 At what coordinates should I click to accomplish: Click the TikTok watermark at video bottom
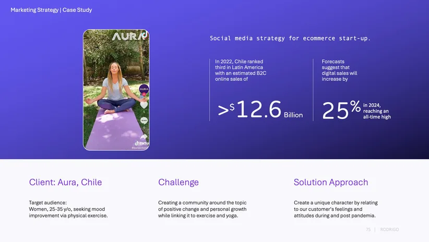click(142, 143)
